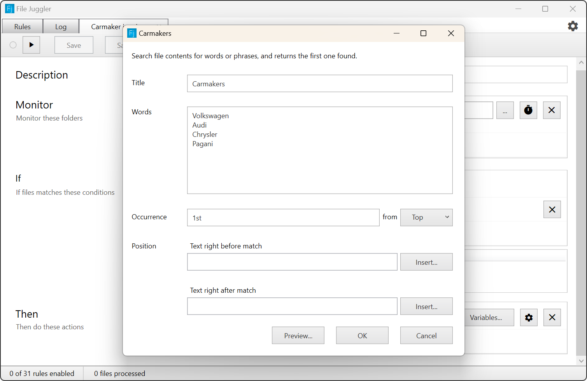The height and width of the screenshot is (381, 587).
Task: Browse for folder with ellipsis button
Action: 505,110
